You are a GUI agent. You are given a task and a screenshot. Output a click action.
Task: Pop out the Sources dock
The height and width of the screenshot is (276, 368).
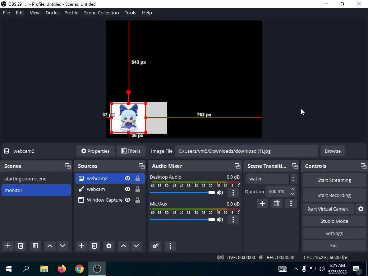click(x=142, y=166)
